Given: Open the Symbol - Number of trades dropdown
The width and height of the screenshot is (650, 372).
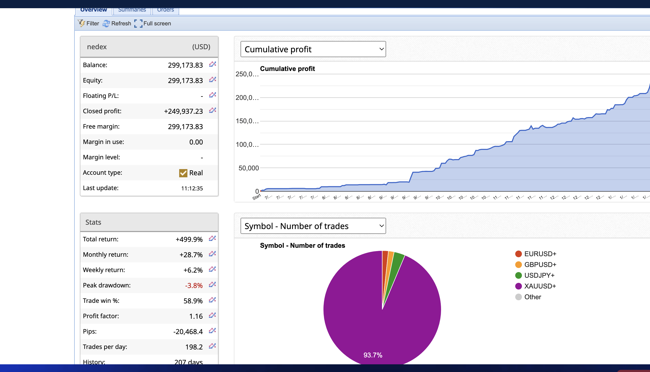Looking at the screenshot, I should pos(313,226).
